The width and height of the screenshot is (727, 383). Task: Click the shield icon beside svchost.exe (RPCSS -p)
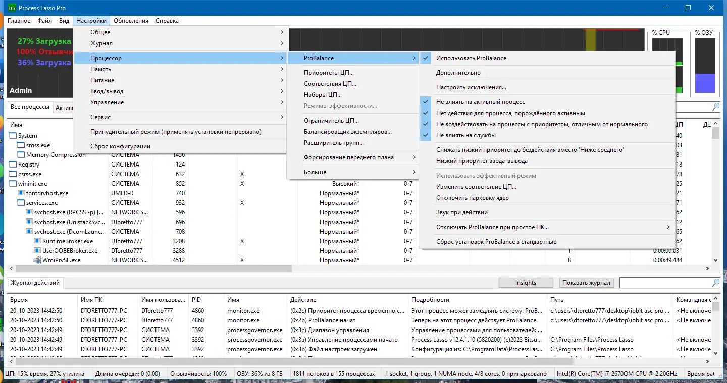tap(29, 212)
